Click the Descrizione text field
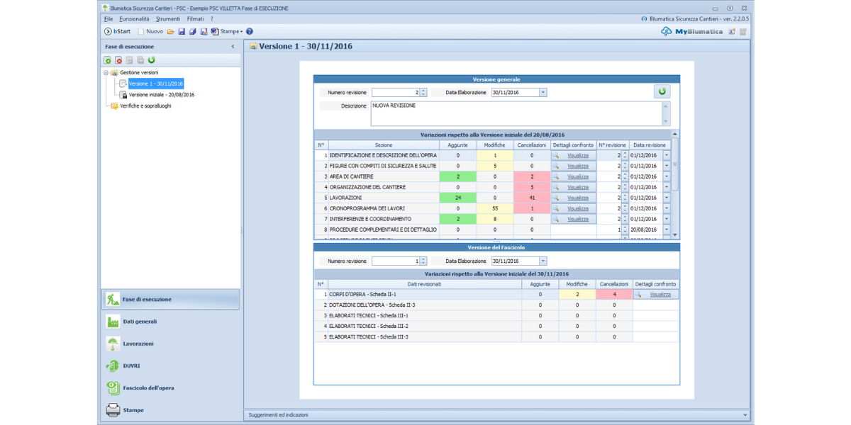Image resolution: width=851 pixels, height=425 pixels. point(516,113)
